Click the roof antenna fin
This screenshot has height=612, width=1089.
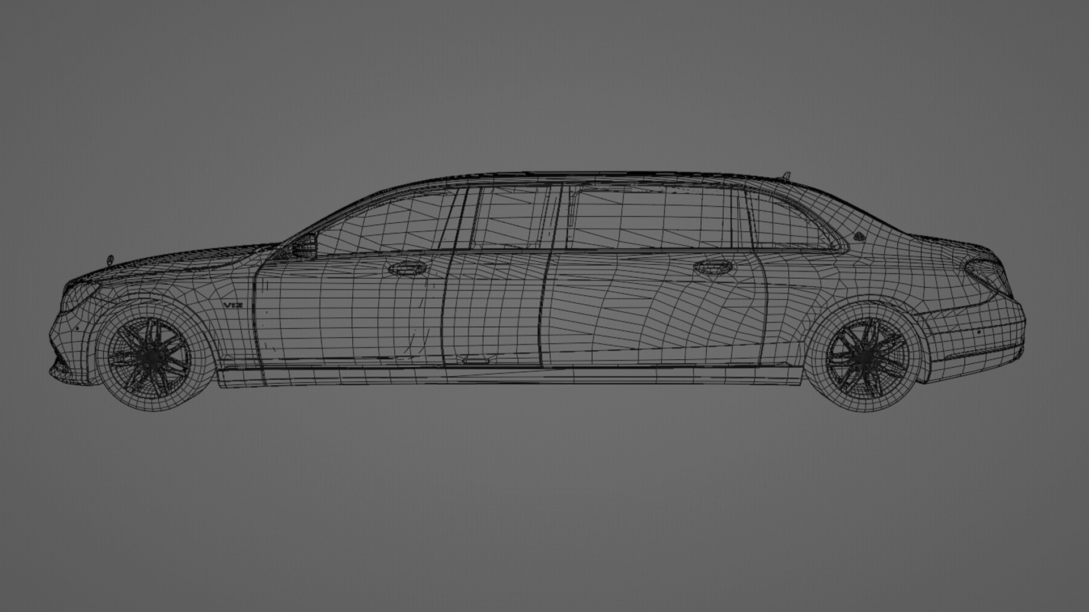[x=786, y=175]
